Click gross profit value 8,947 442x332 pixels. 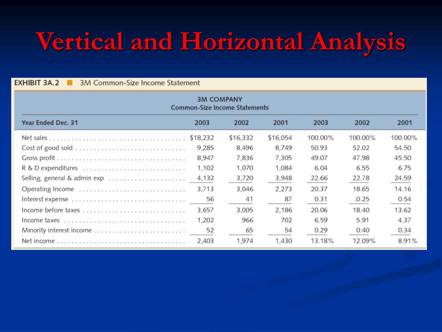205,158
